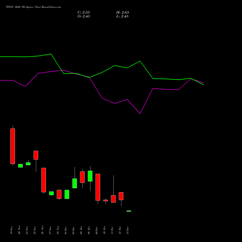Click the red candle above 28 Nov
Viewport: 242px width, 242px height.
point(59,194)
